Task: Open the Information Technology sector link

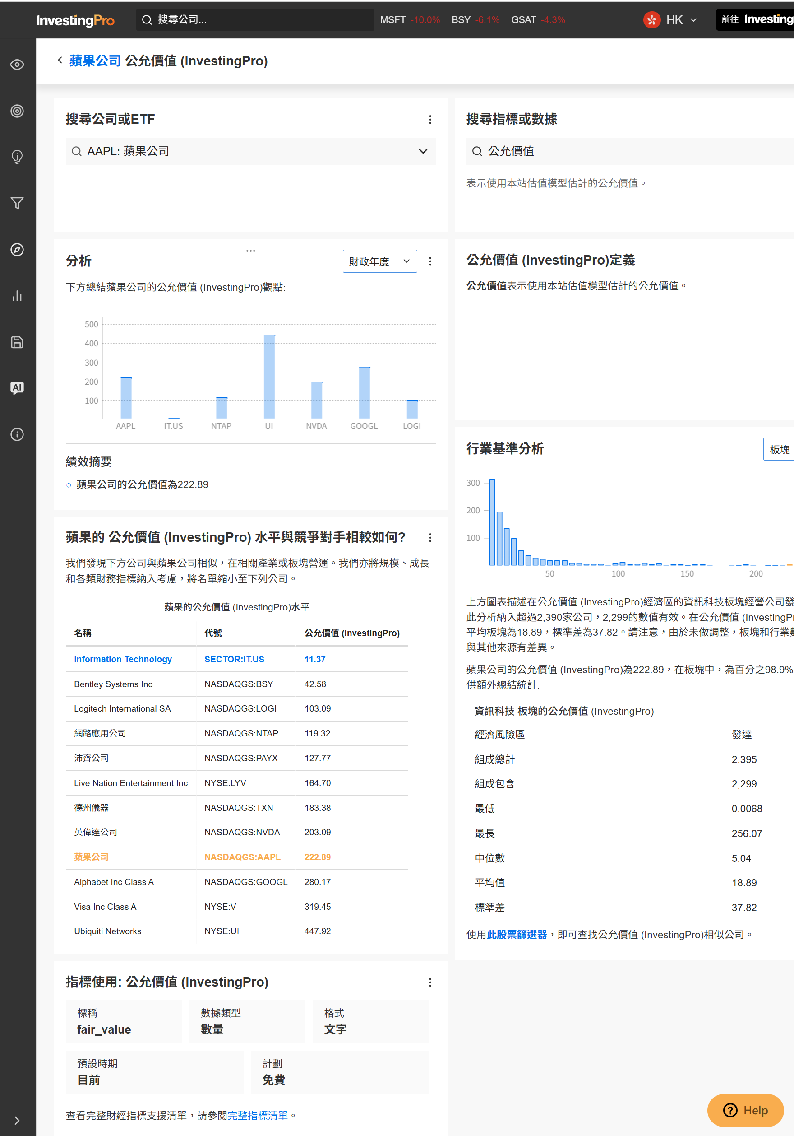Action: [123, 660]
